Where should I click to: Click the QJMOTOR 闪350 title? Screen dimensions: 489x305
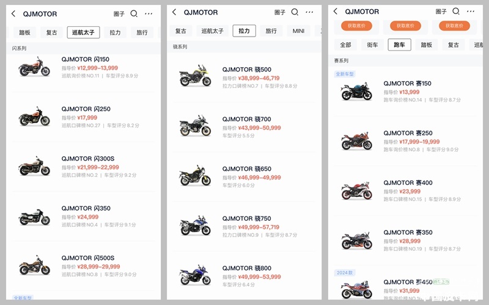pos(86,208)
